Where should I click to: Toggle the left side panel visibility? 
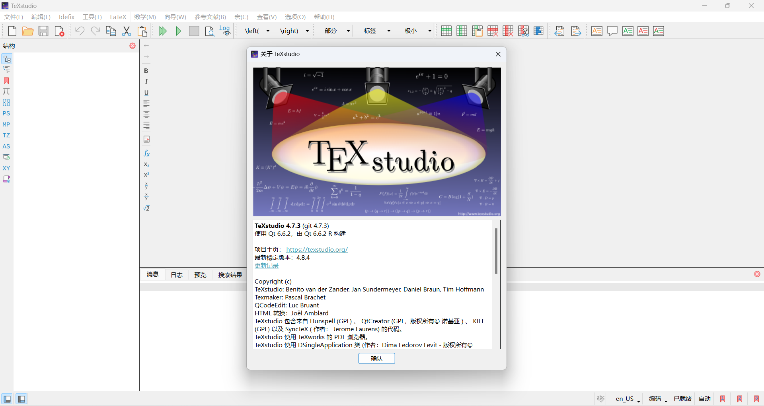[x=7, y=399]
